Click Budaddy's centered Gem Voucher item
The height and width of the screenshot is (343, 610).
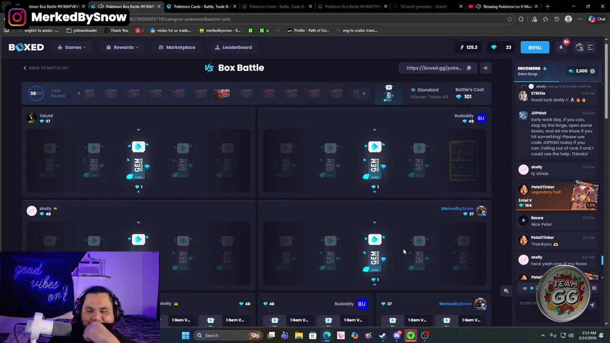[x=375, y=160]
